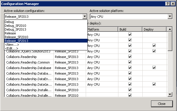Click Any CPU cell for Collaboris.Readership.DataGe...
Viewport: 177px width, 111px height.
(102, 84)
